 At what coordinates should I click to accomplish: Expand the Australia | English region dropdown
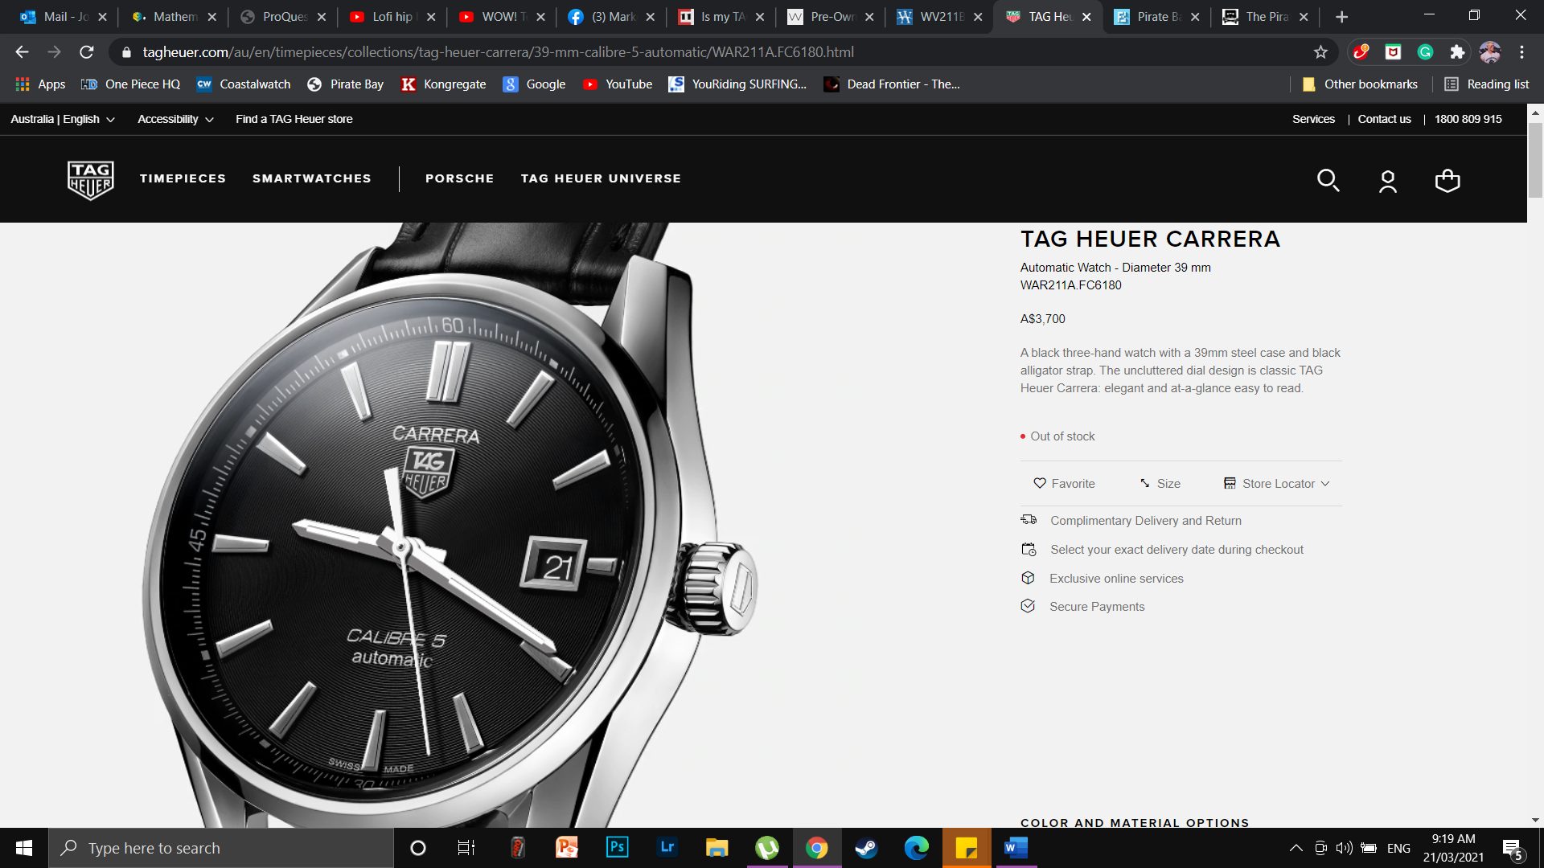click(x=63, y=119)
